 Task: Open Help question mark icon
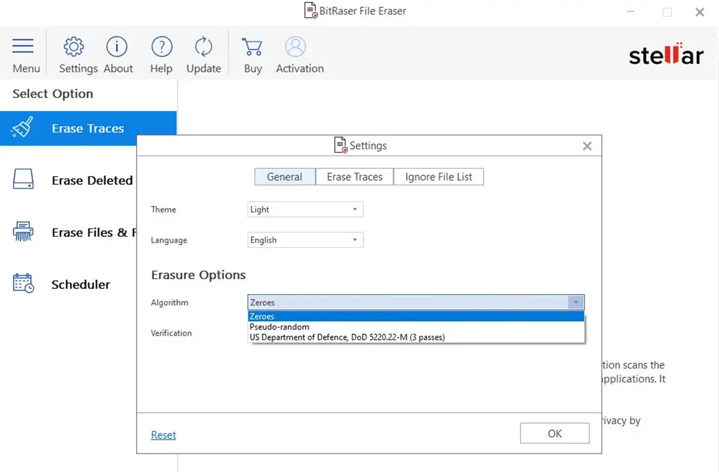162,46
